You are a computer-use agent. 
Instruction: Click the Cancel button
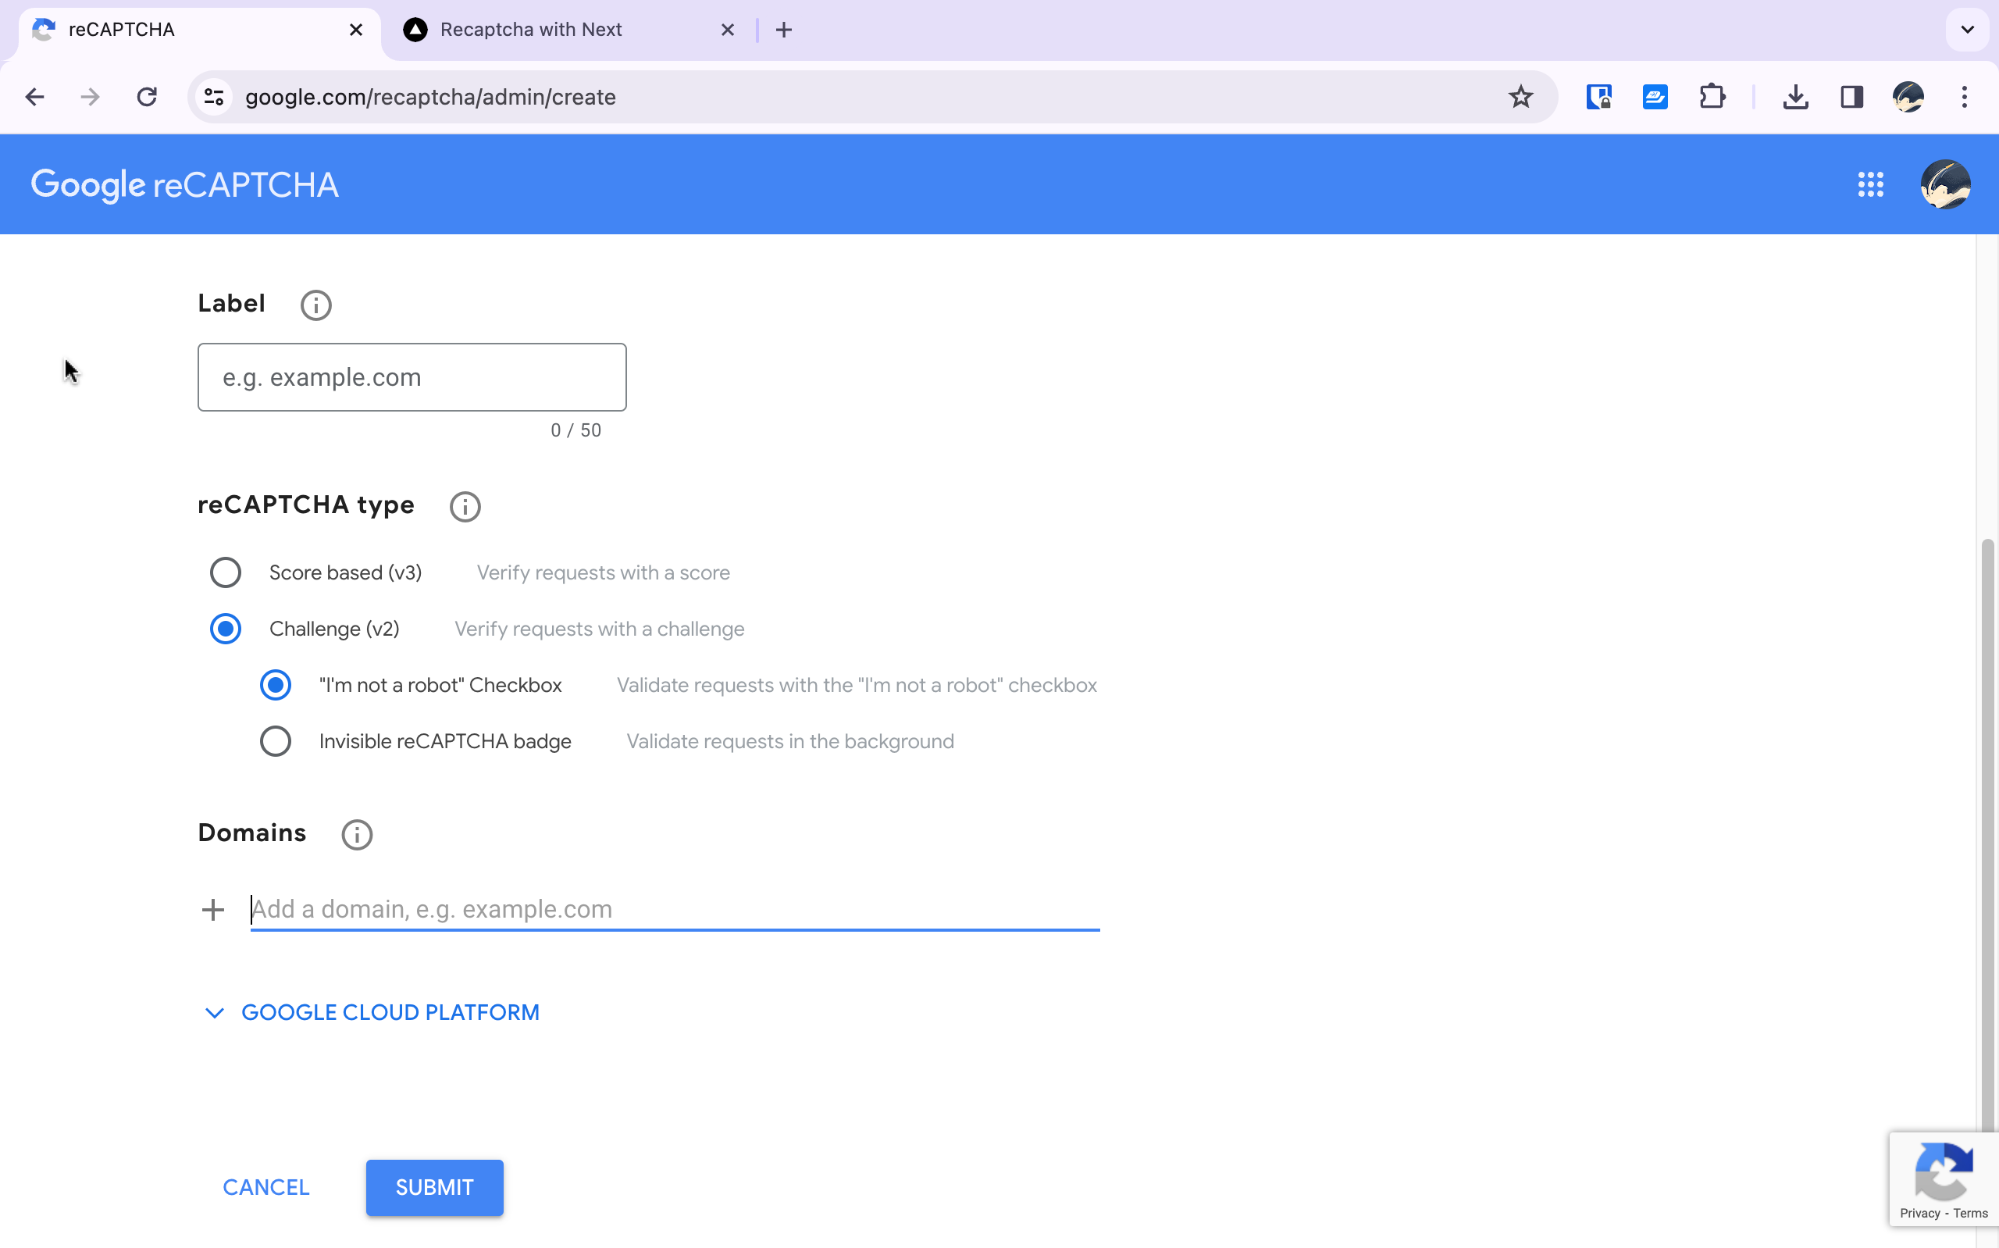pyautogui.click(x=265, y=1187)
